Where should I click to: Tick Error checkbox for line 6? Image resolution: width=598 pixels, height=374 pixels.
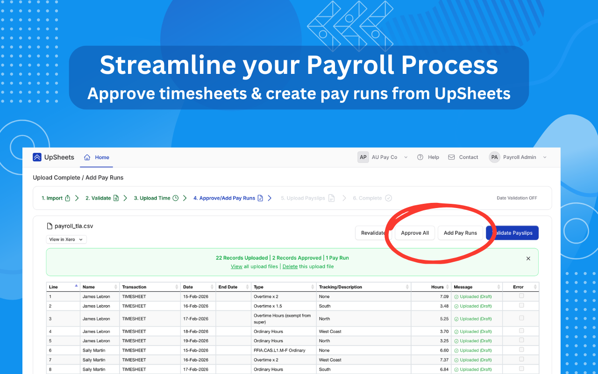tap(521, 349)
